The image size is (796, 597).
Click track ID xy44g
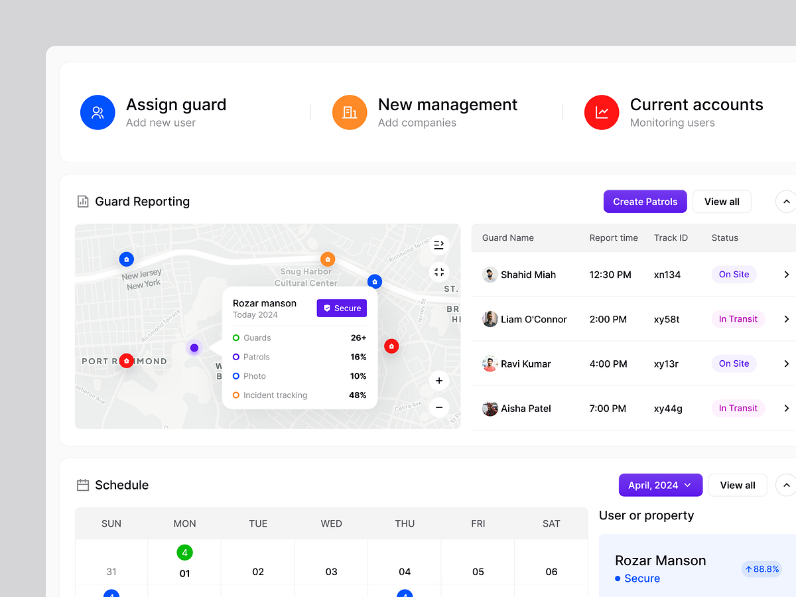pyautogui.click(x=668, y=409)
